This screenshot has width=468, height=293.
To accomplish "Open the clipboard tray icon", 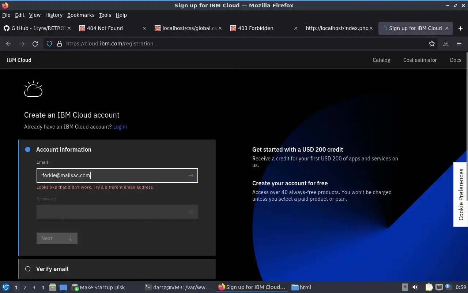I will (429, 287).
